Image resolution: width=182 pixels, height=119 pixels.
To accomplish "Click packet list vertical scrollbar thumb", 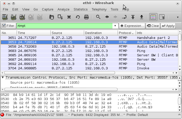I will 180,37.
